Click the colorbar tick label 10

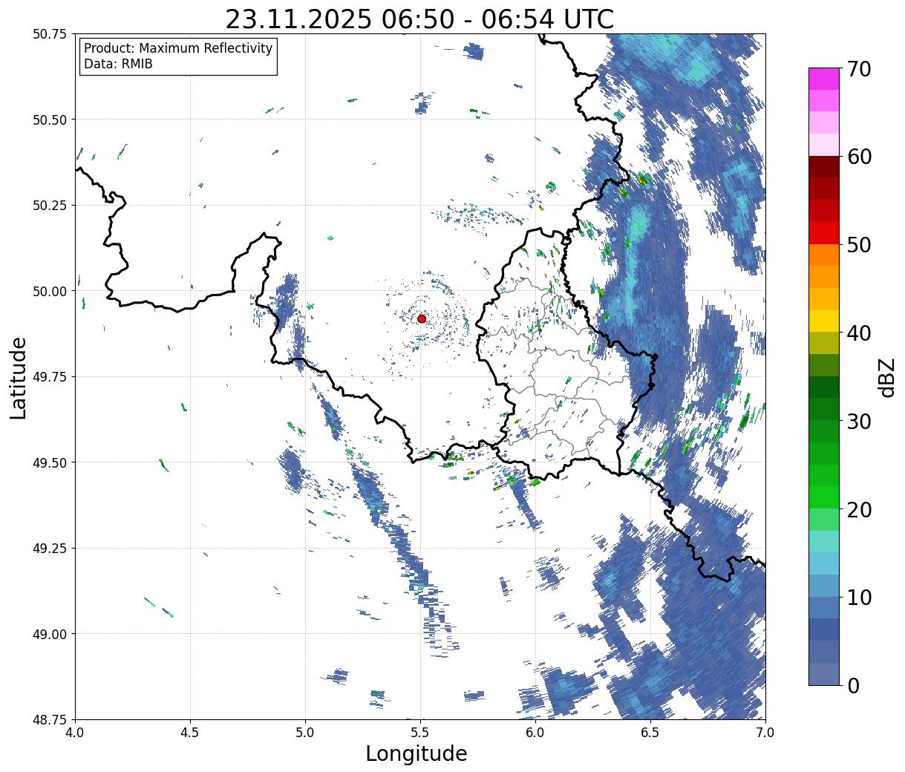pyautogui.click(x=858, y=598)
